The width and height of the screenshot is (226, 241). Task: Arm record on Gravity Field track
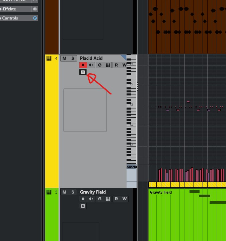click(x=83, y=199)
